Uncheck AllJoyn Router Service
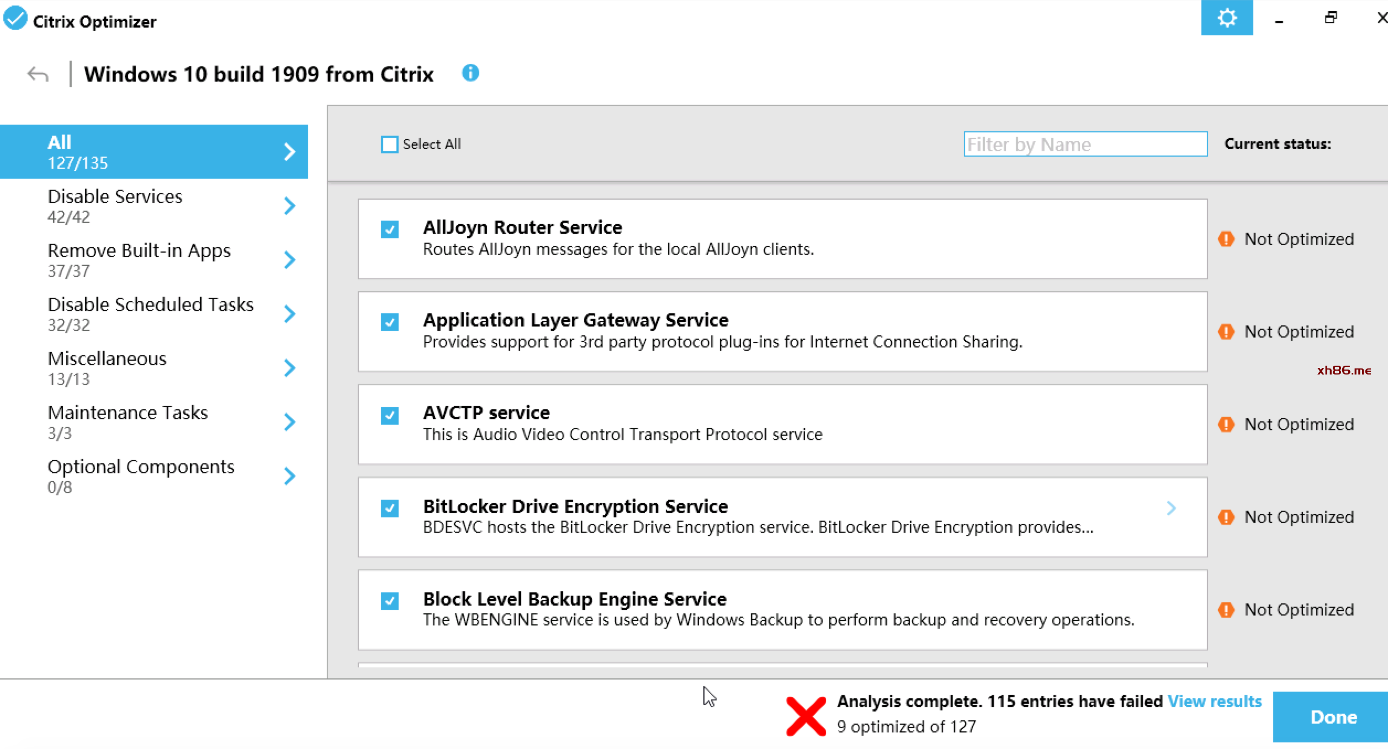This screenshot has height=749, width=1388. pos(389,229)
